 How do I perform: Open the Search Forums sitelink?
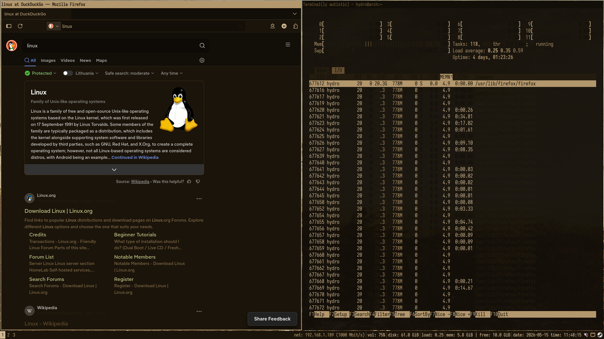click(47, 279)
